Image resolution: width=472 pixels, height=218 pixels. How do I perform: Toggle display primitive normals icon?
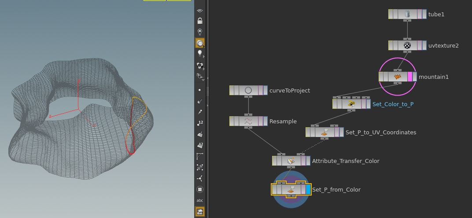200,134
